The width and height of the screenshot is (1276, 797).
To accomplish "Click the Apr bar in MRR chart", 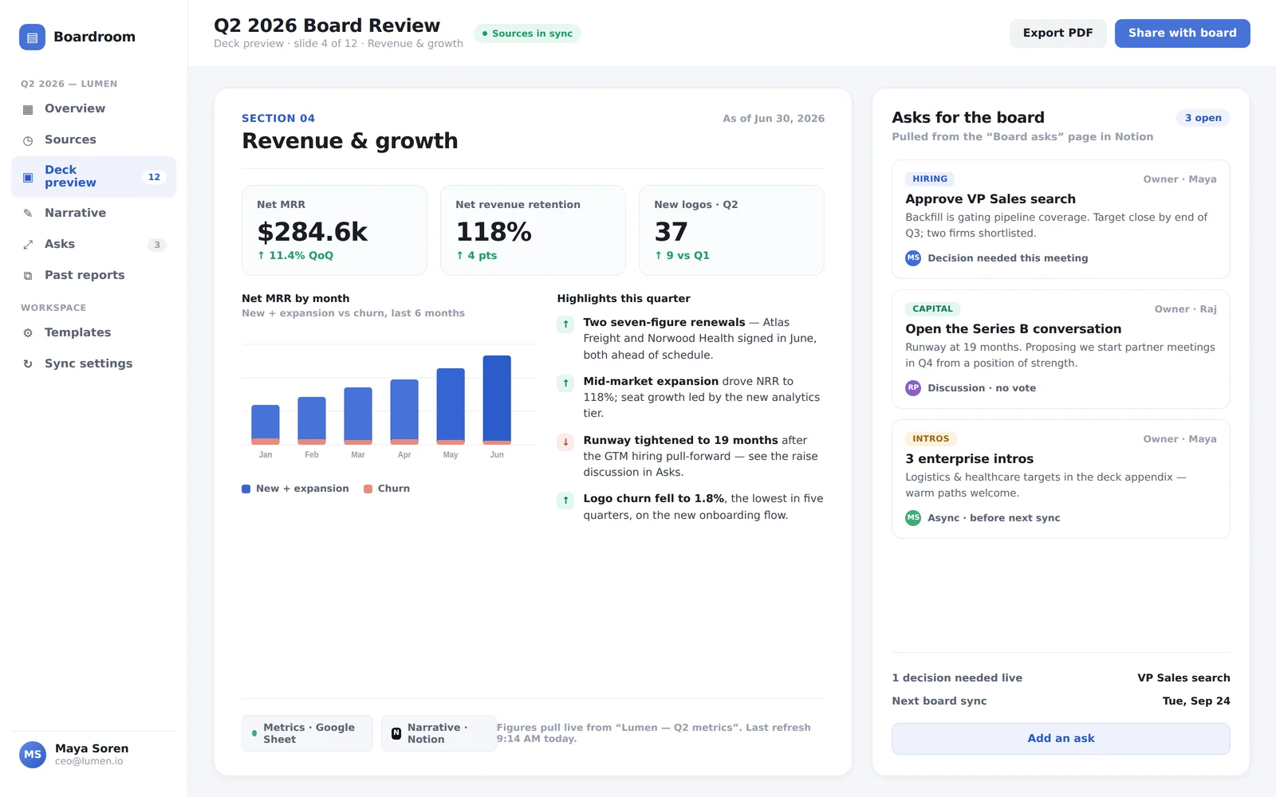I will pos(404,412).
